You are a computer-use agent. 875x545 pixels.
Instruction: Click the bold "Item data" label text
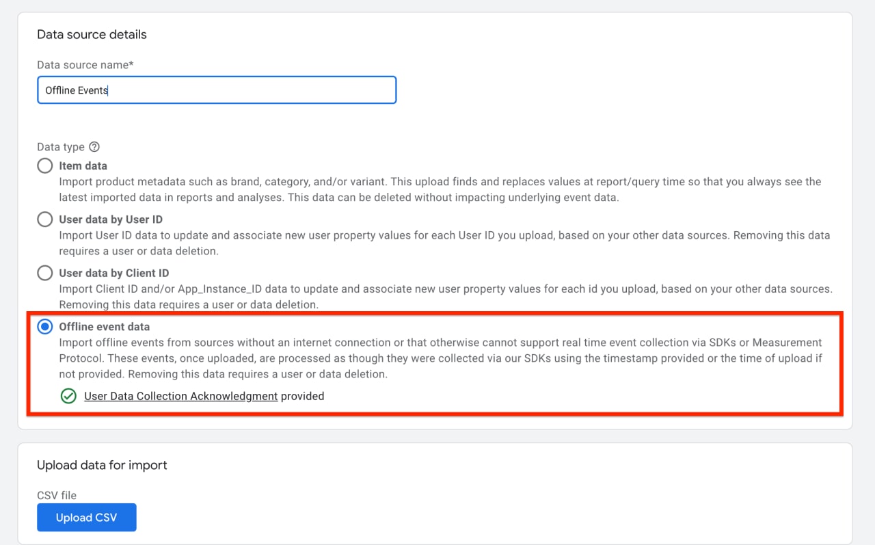(83, 165)
